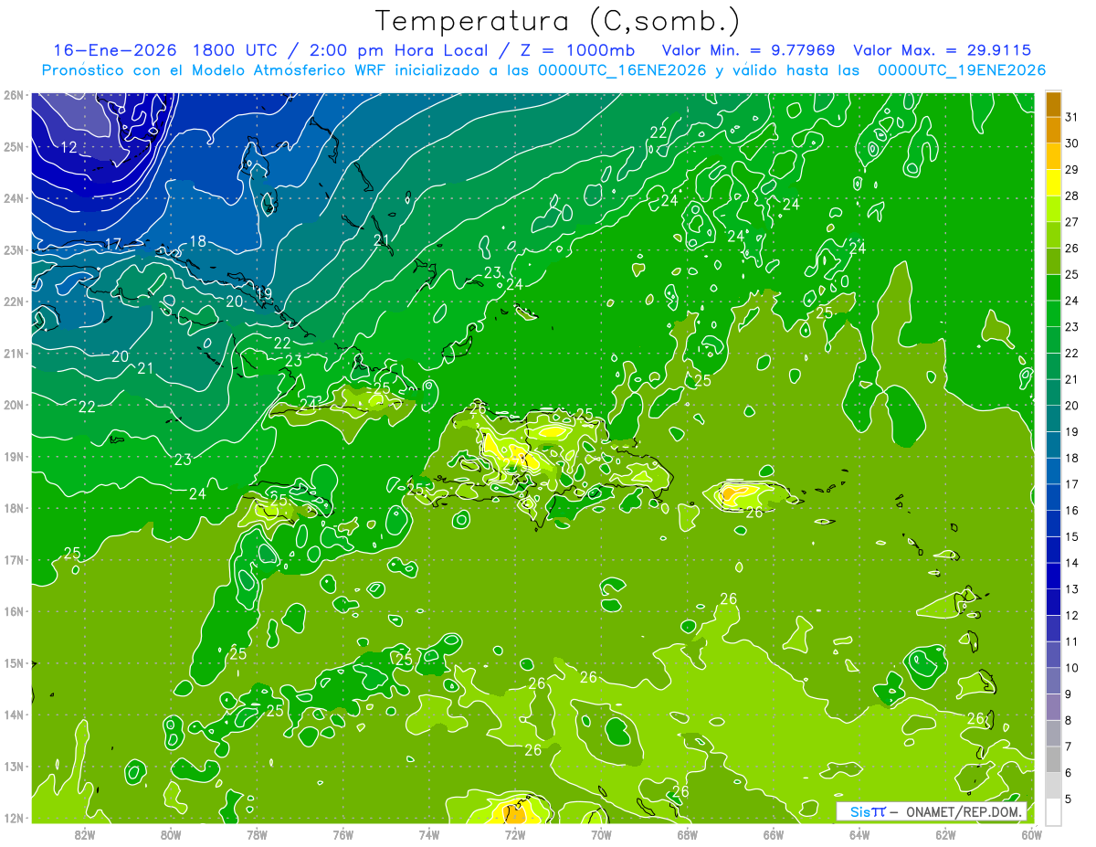Select the "20" value on the color scale
Screen dimensions: 1096x847
click(x=1072, y=406)
